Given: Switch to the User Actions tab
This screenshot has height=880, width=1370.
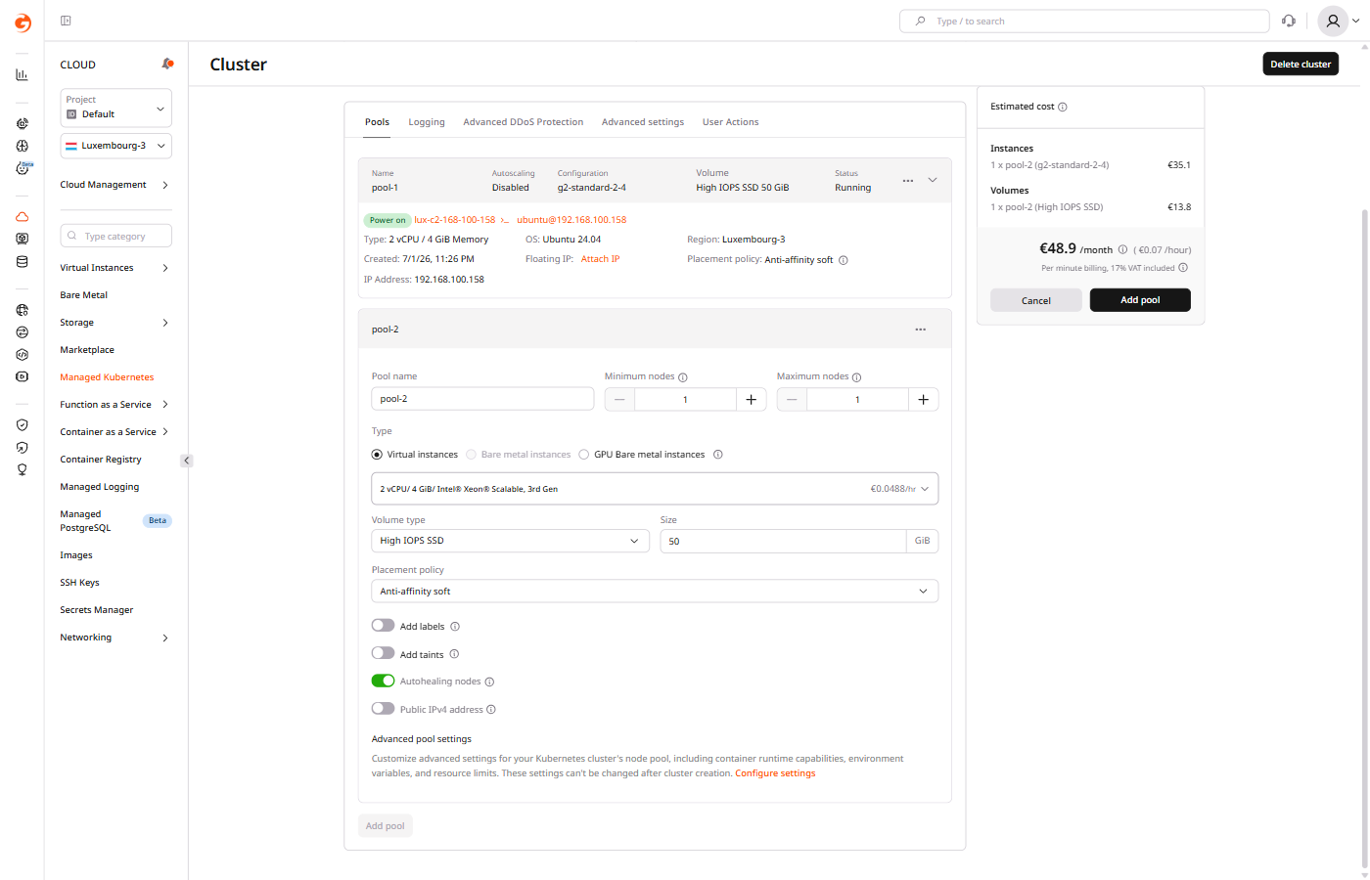Looking at the screenshot, I should click(x=731, y=122).
